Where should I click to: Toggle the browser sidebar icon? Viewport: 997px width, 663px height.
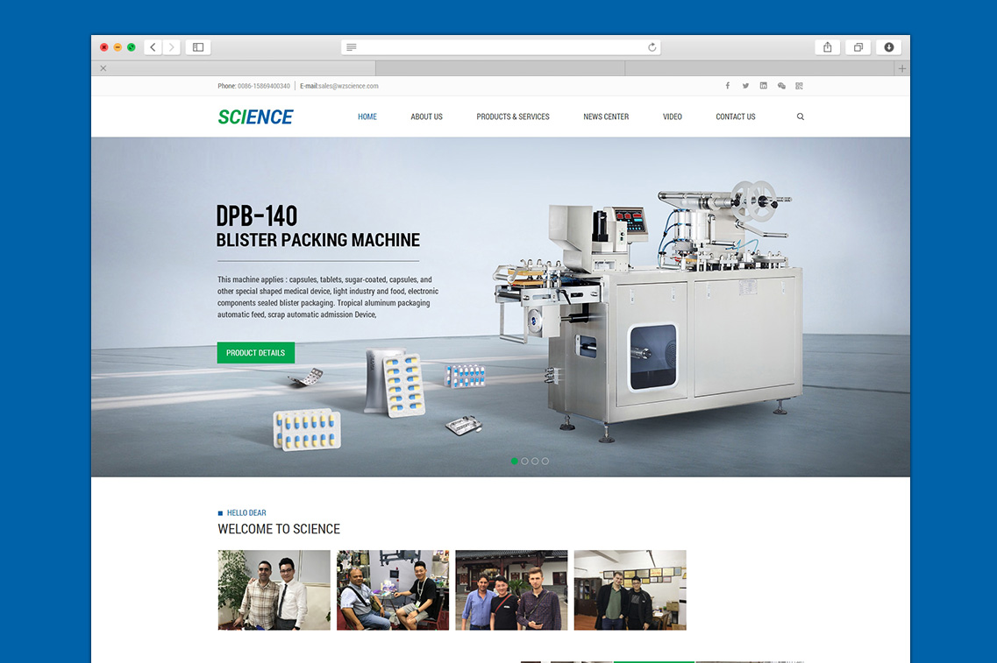[x=198, y=47]
